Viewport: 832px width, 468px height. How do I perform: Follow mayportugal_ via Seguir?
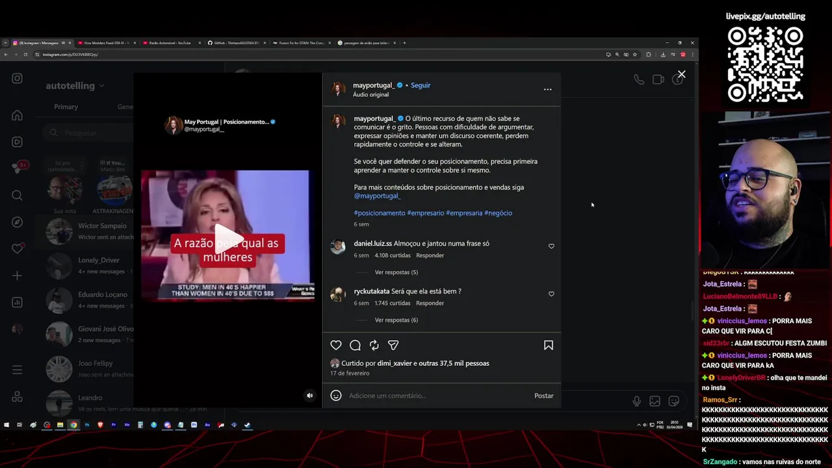pyautogui.click(x=421, y=85)
